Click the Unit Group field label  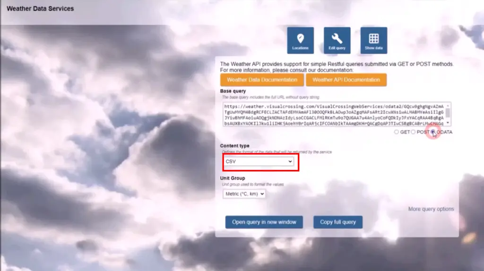[233, 178]
